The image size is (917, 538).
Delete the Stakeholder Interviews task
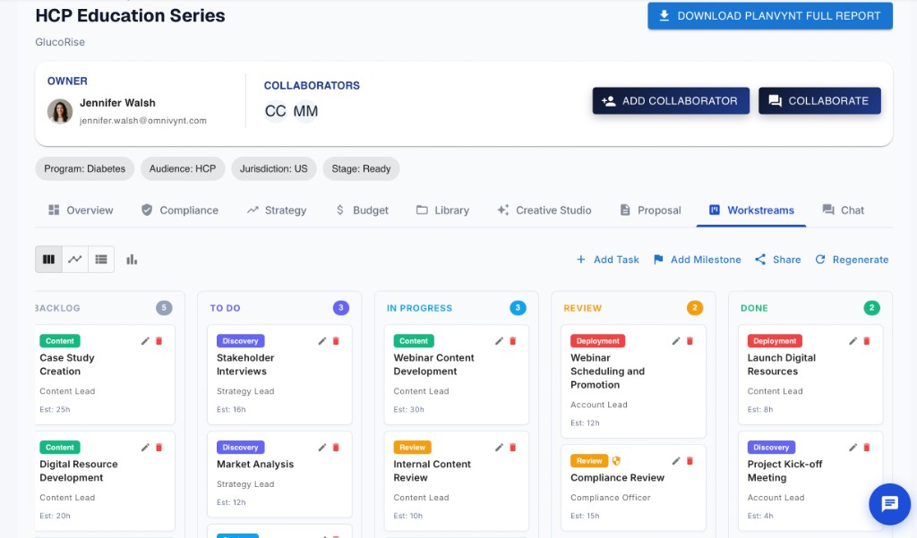336,341
